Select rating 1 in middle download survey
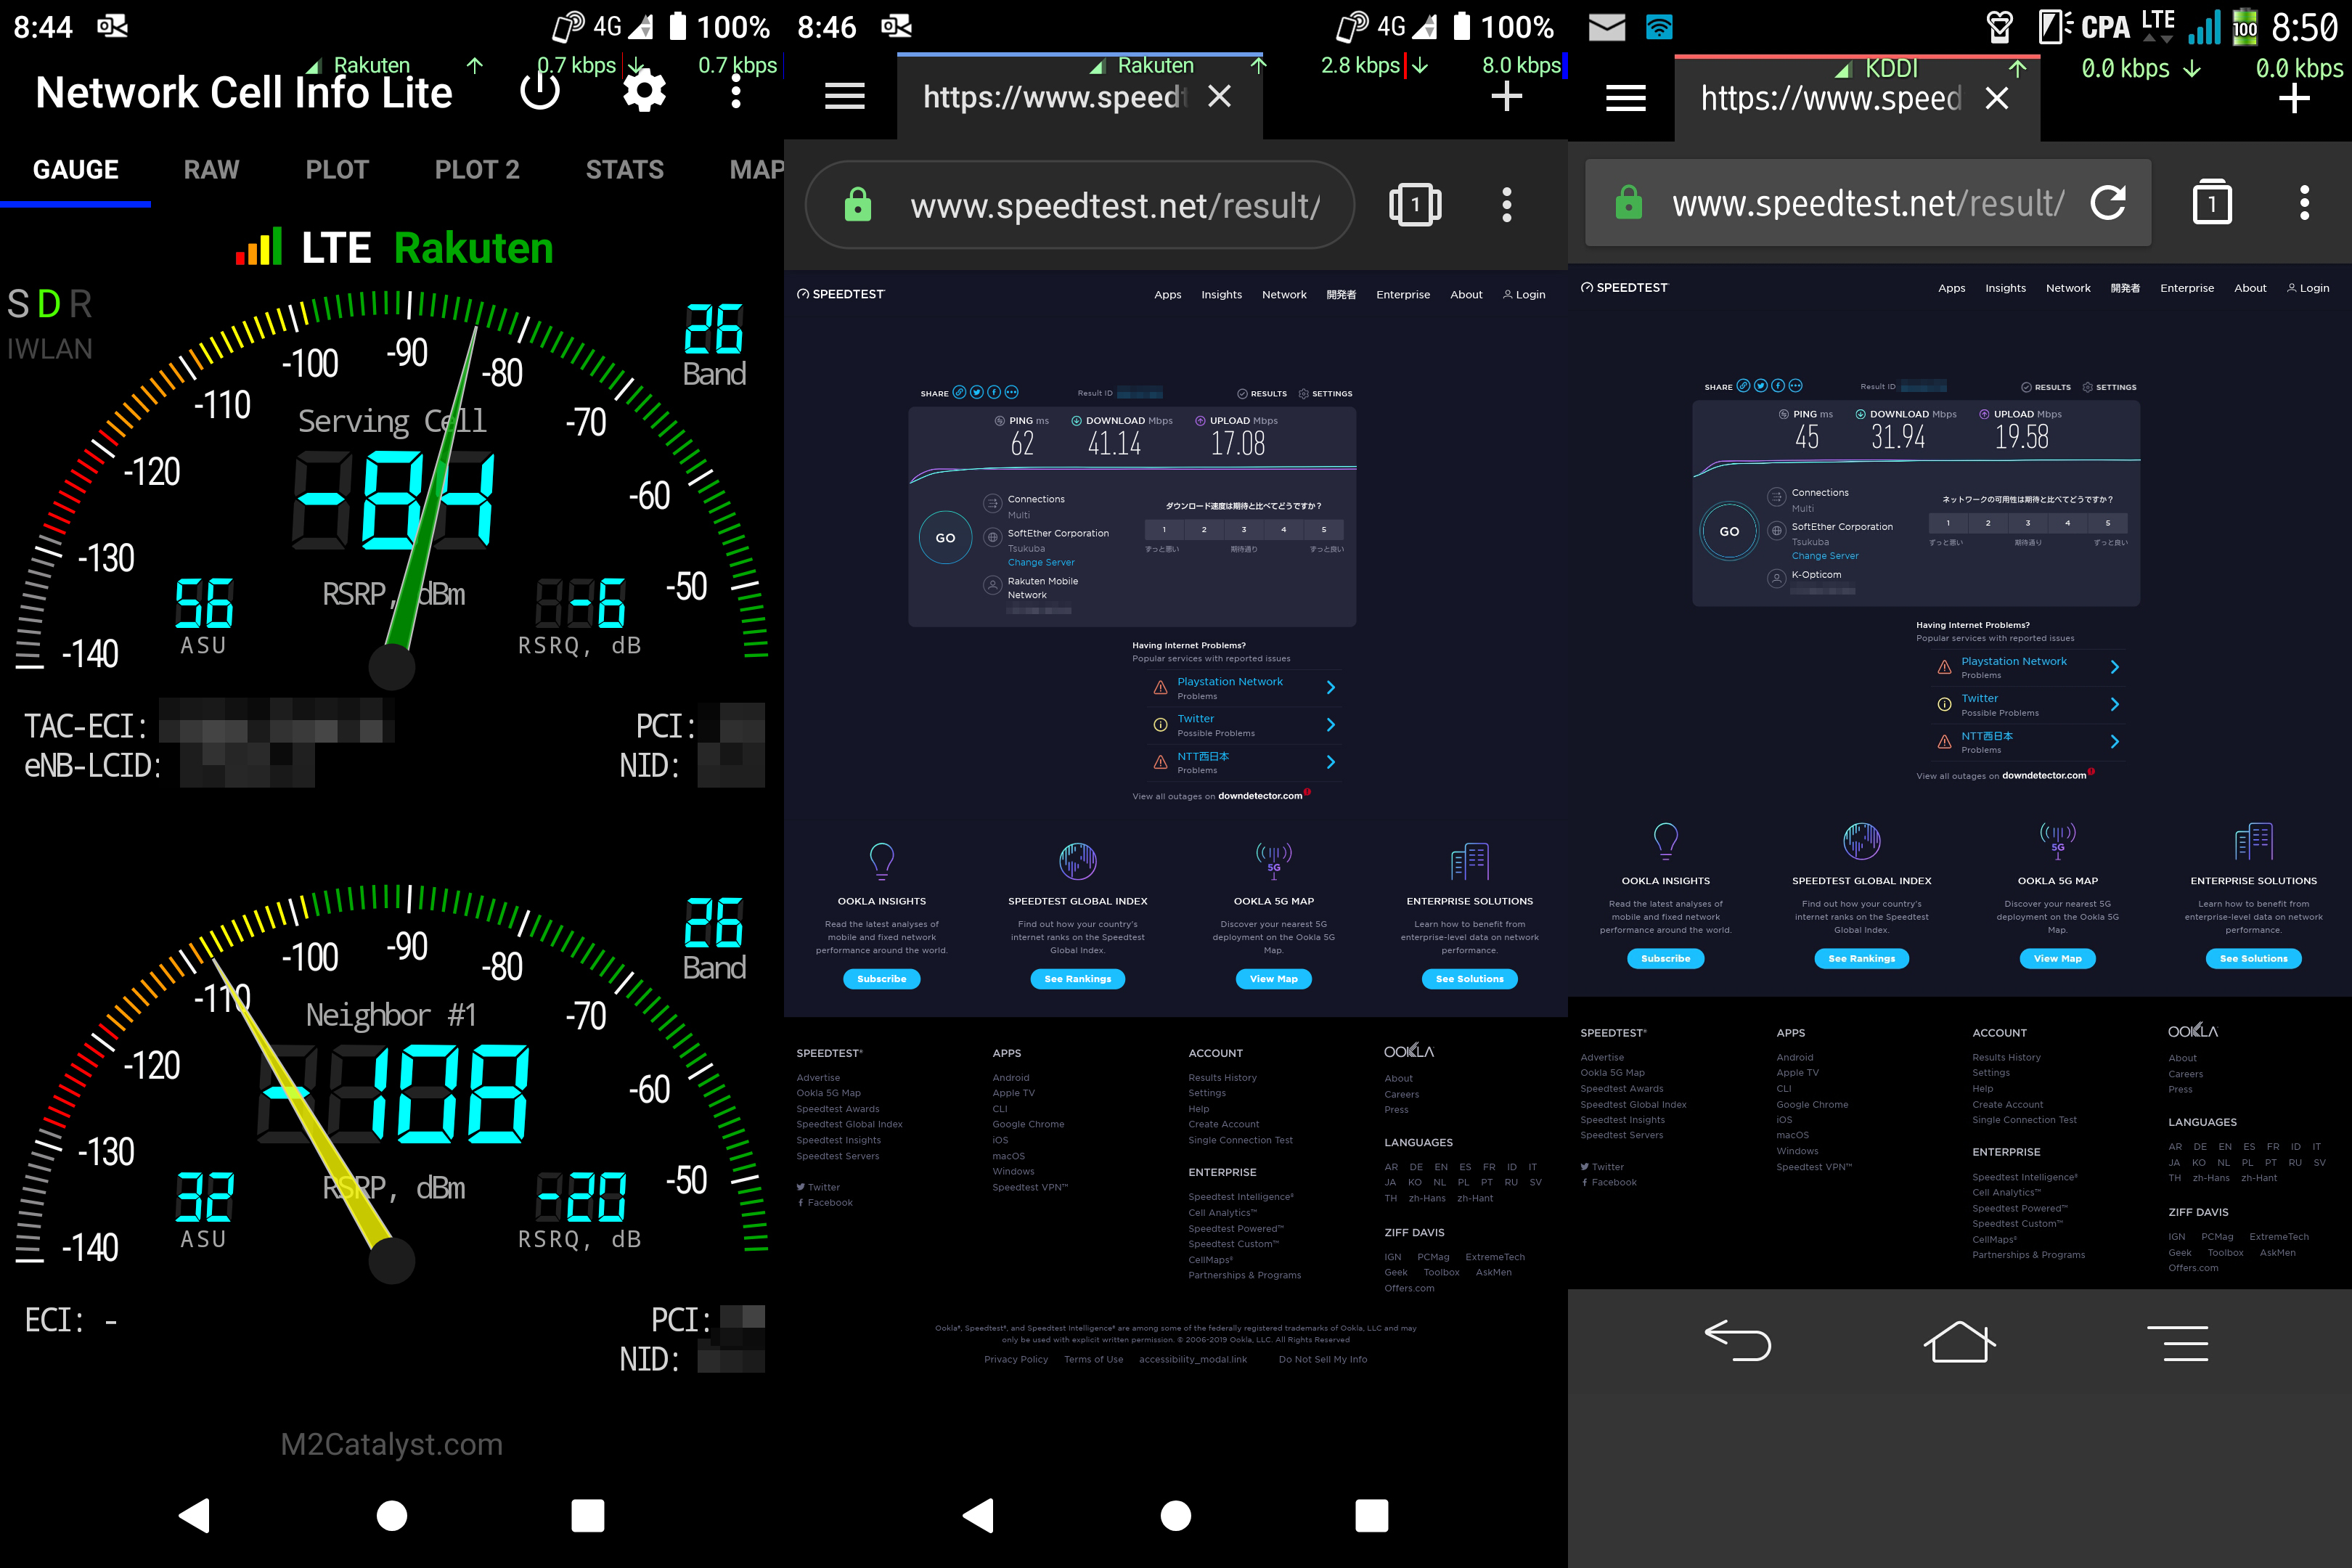The width and height of the screenshot is (2352, 1568). click(x=1164, y=530)
